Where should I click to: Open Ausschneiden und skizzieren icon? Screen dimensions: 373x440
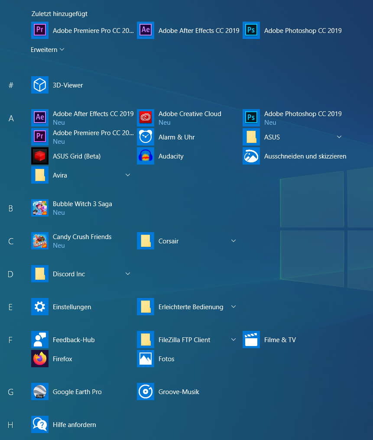251,156
